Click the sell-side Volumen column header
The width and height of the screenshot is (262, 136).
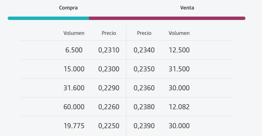point(179,33)
